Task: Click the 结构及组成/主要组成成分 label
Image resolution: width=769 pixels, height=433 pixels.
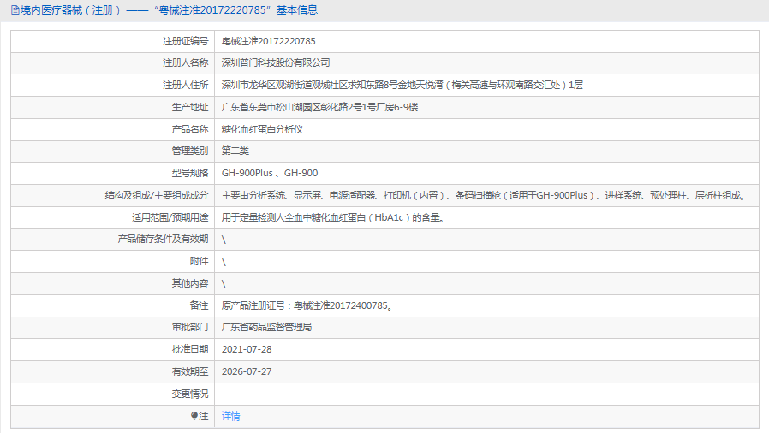Action: coord(157,195)
